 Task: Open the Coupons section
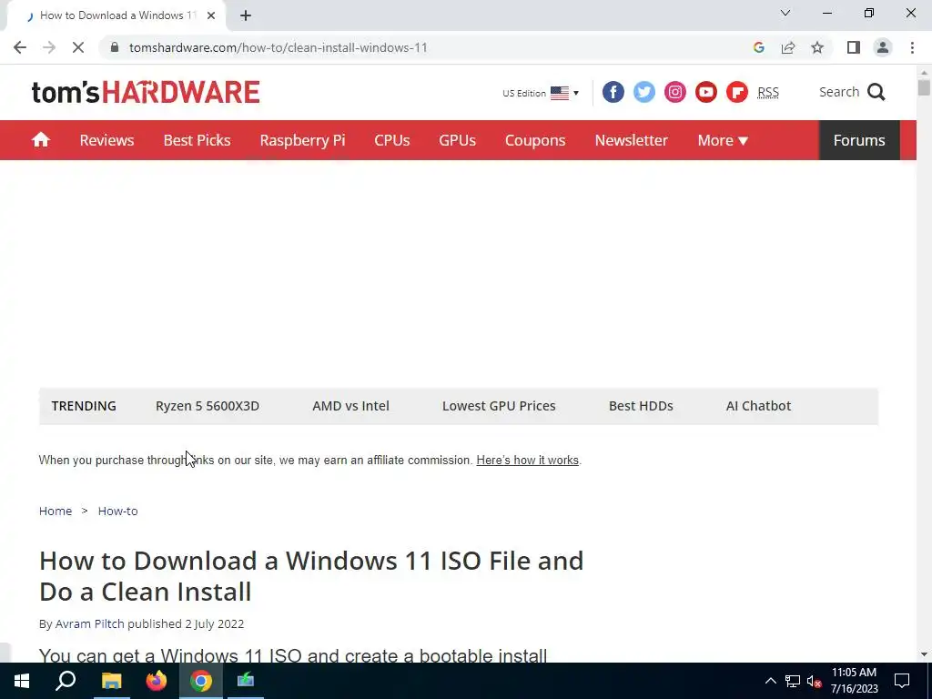point(535,140)
